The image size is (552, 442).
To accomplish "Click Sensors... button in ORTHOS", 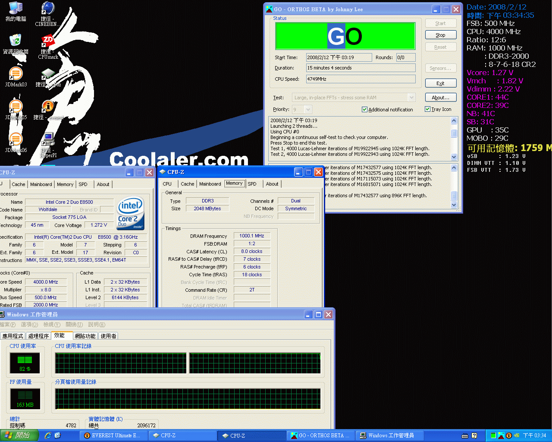I will pos(441,68).
